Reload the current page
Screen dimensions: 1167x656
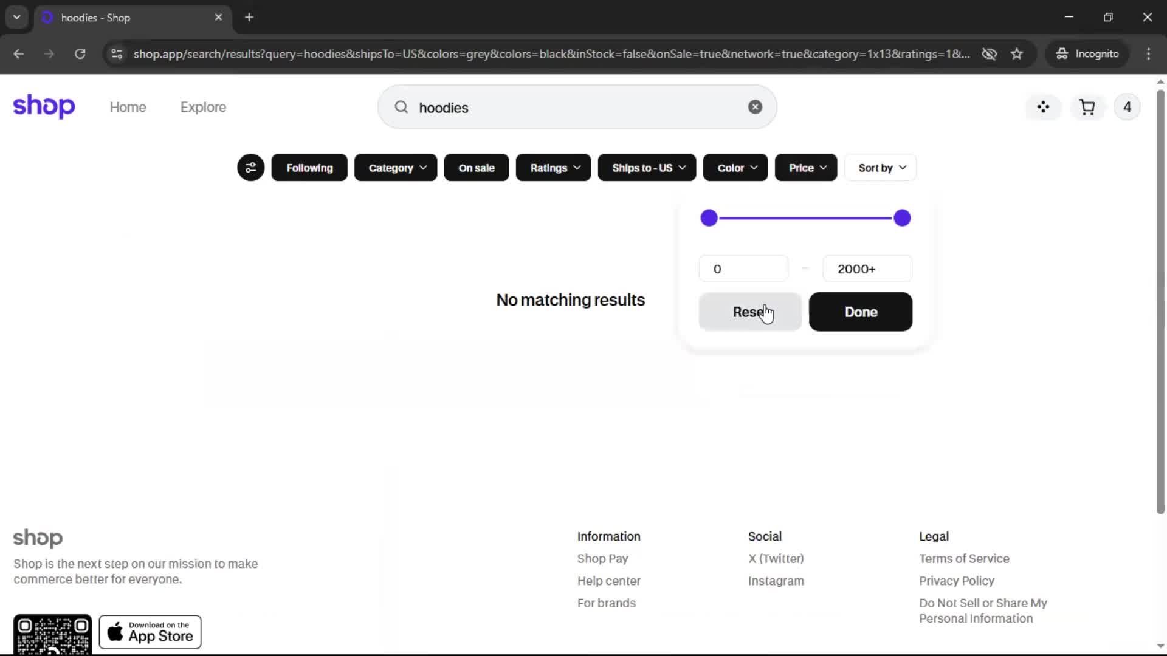(80, 54)
